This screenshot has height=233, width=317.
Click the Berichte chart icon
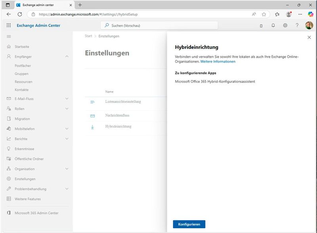point(9,139)
